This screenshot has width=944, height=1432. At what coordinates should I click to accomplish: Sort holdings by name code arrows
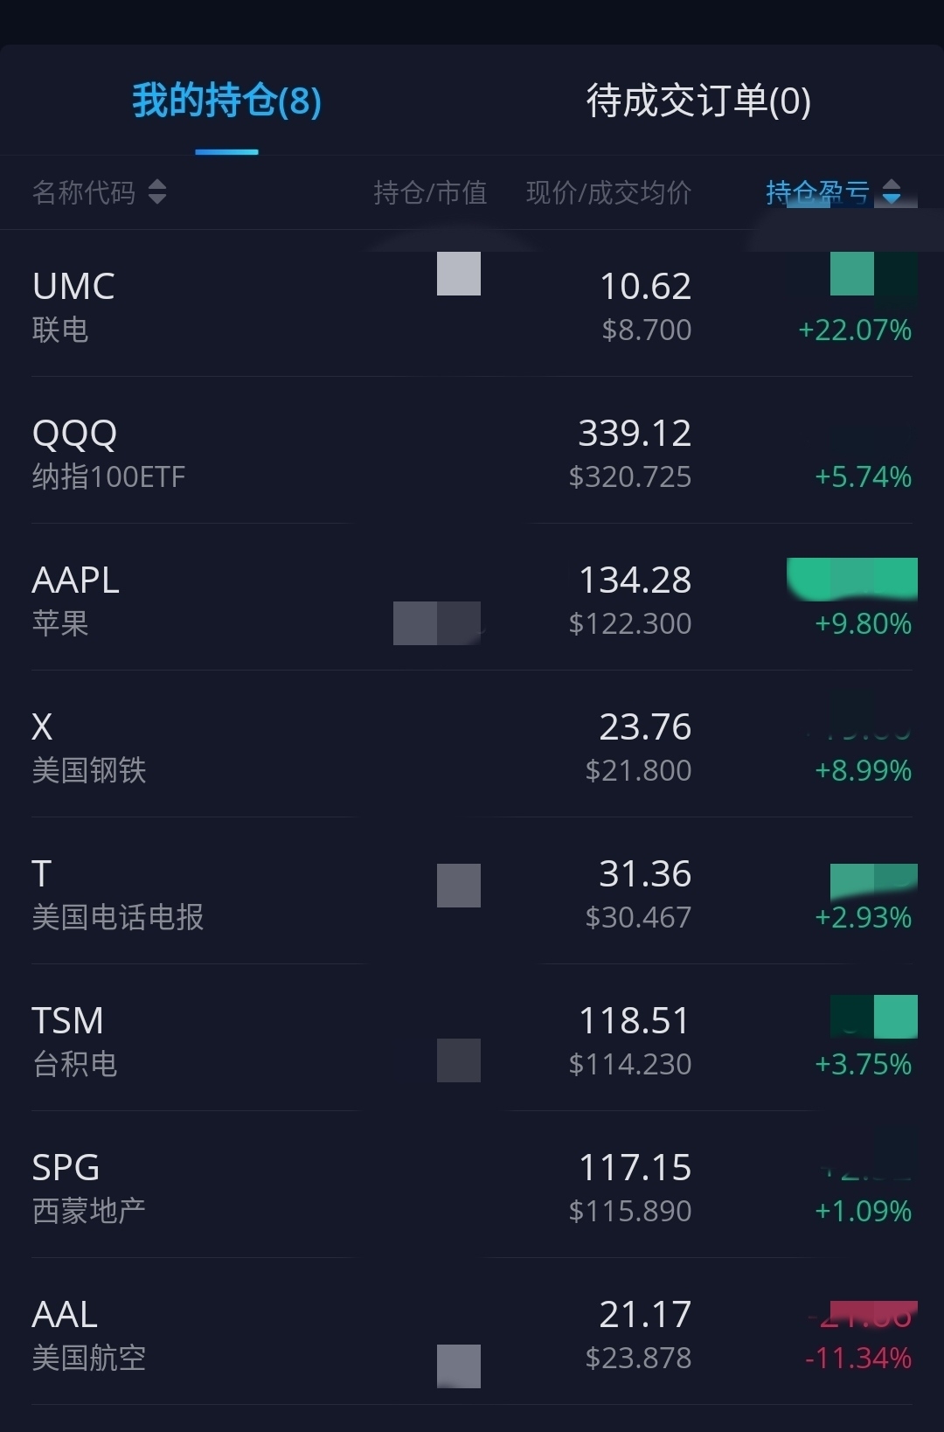[x=157, y=191]
